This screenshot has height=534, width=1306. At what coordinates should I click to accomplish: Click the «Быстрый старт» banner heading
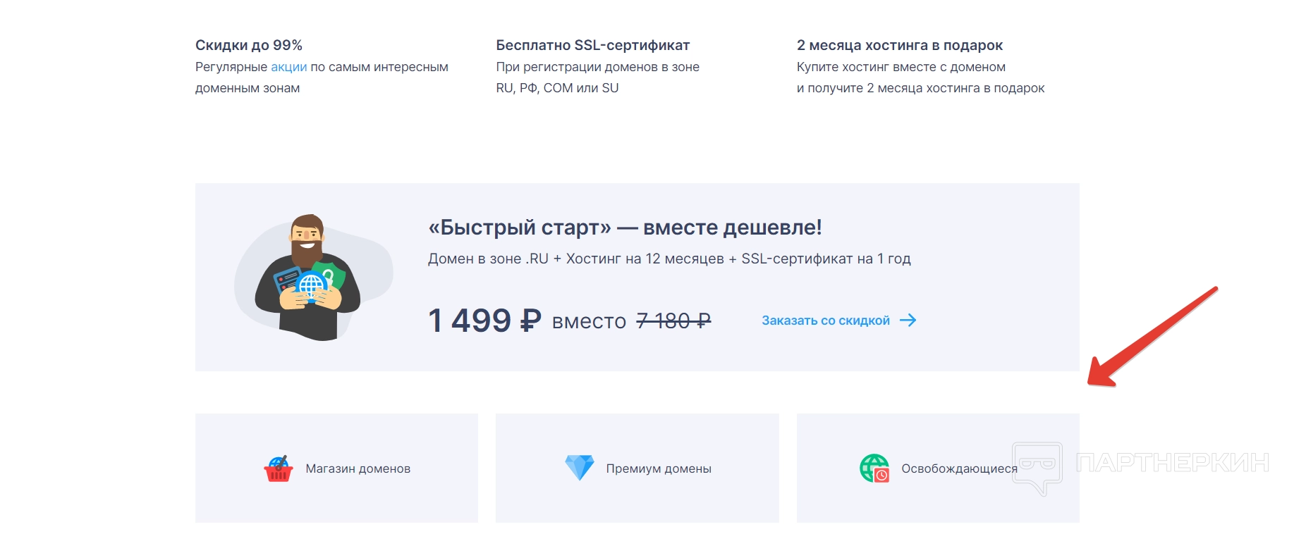(624, 227)
